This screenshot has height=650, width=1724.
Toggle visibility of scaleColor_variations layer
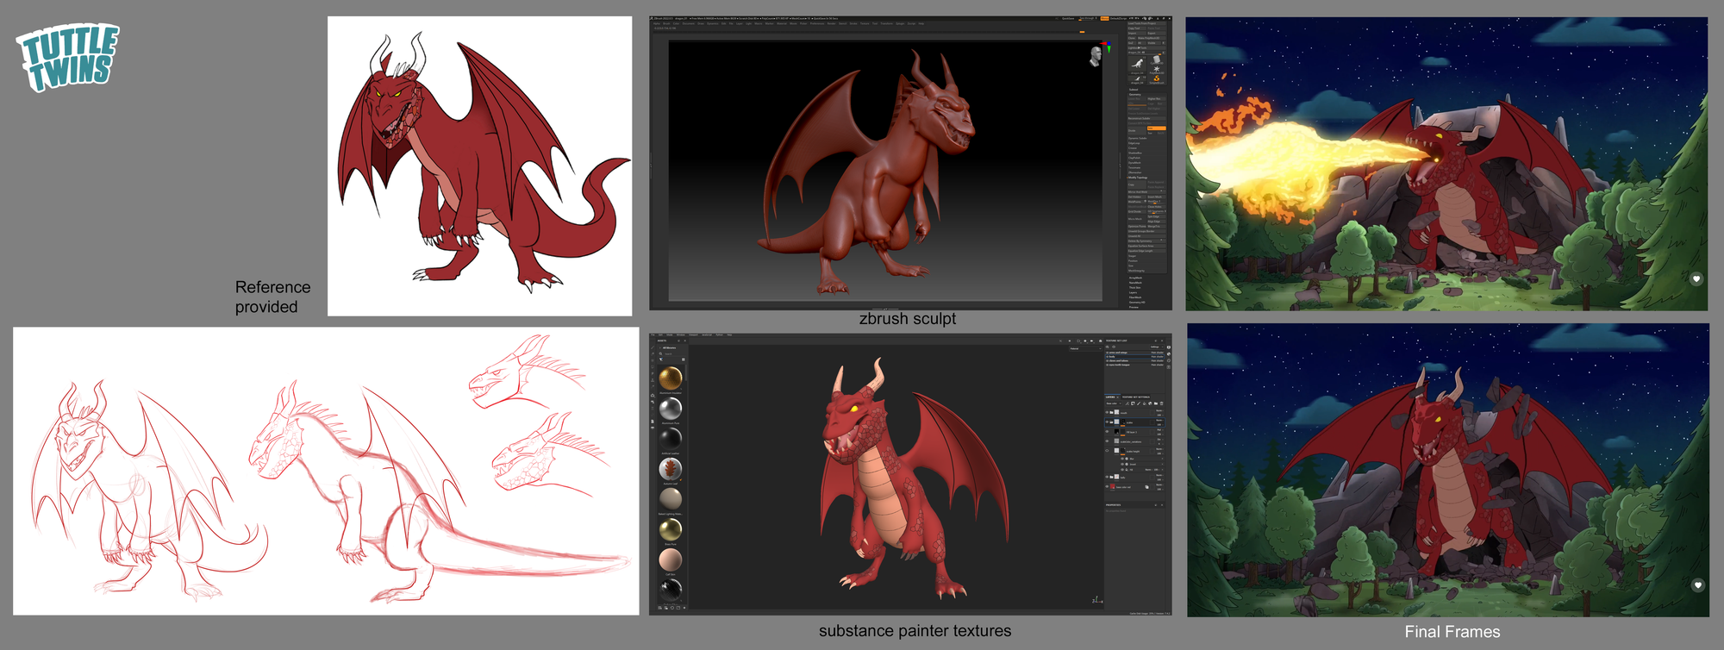click(x=1107, y=441)
